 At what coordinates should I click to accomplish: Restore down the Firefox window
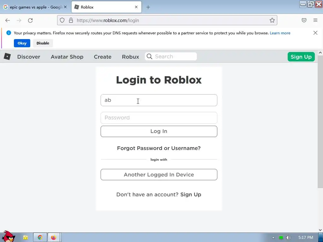tap(311, 4)
